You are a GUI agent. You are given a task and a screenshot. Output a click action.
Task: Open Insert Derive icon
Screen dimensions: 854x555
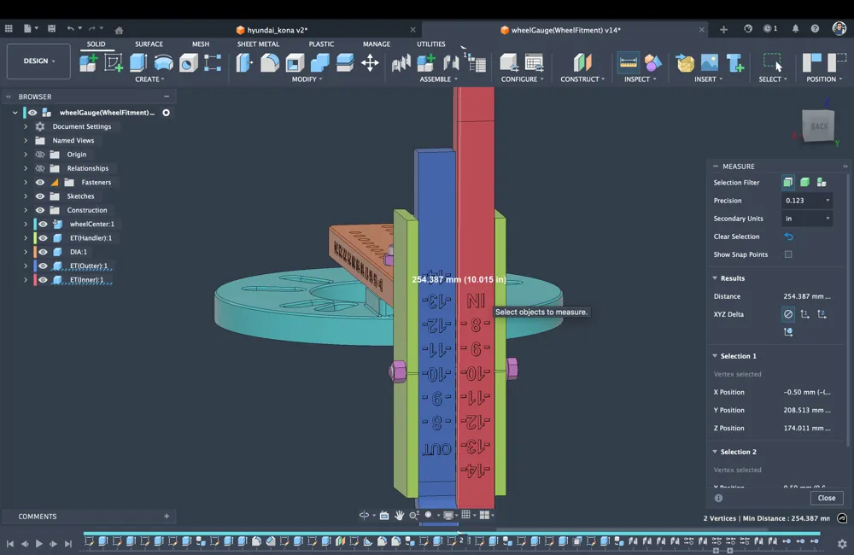point(685,62)
